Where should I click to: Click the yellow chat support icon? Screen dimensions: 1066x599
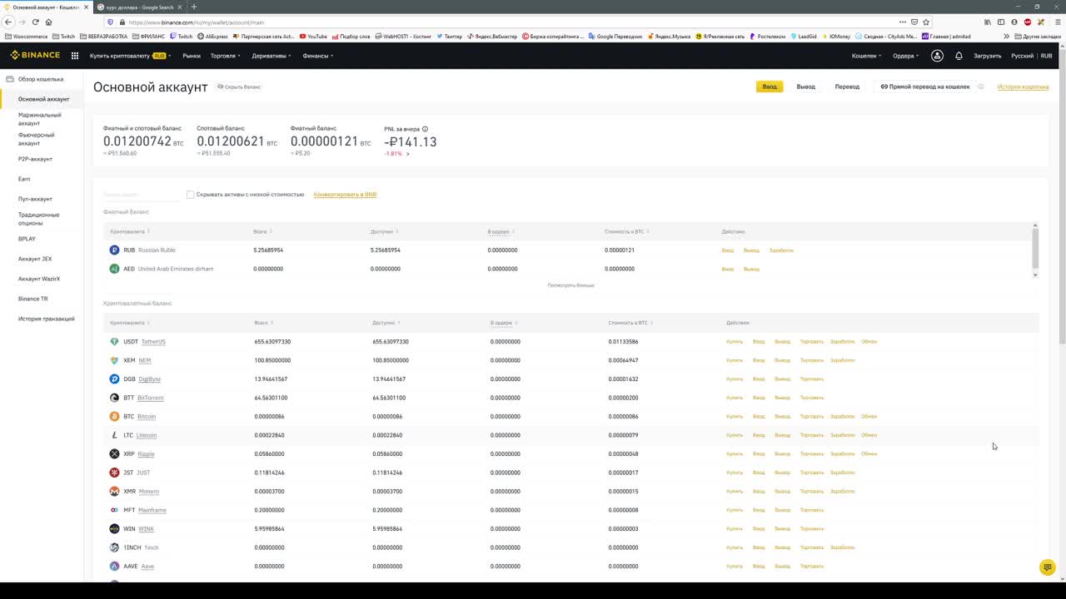tap(1048, 567)
